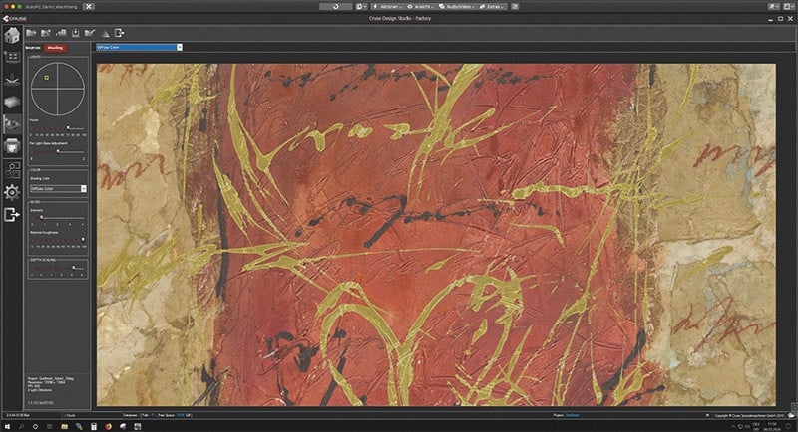Click the Power slider handle
Screen dimensions: 798x432
point(68,128)
